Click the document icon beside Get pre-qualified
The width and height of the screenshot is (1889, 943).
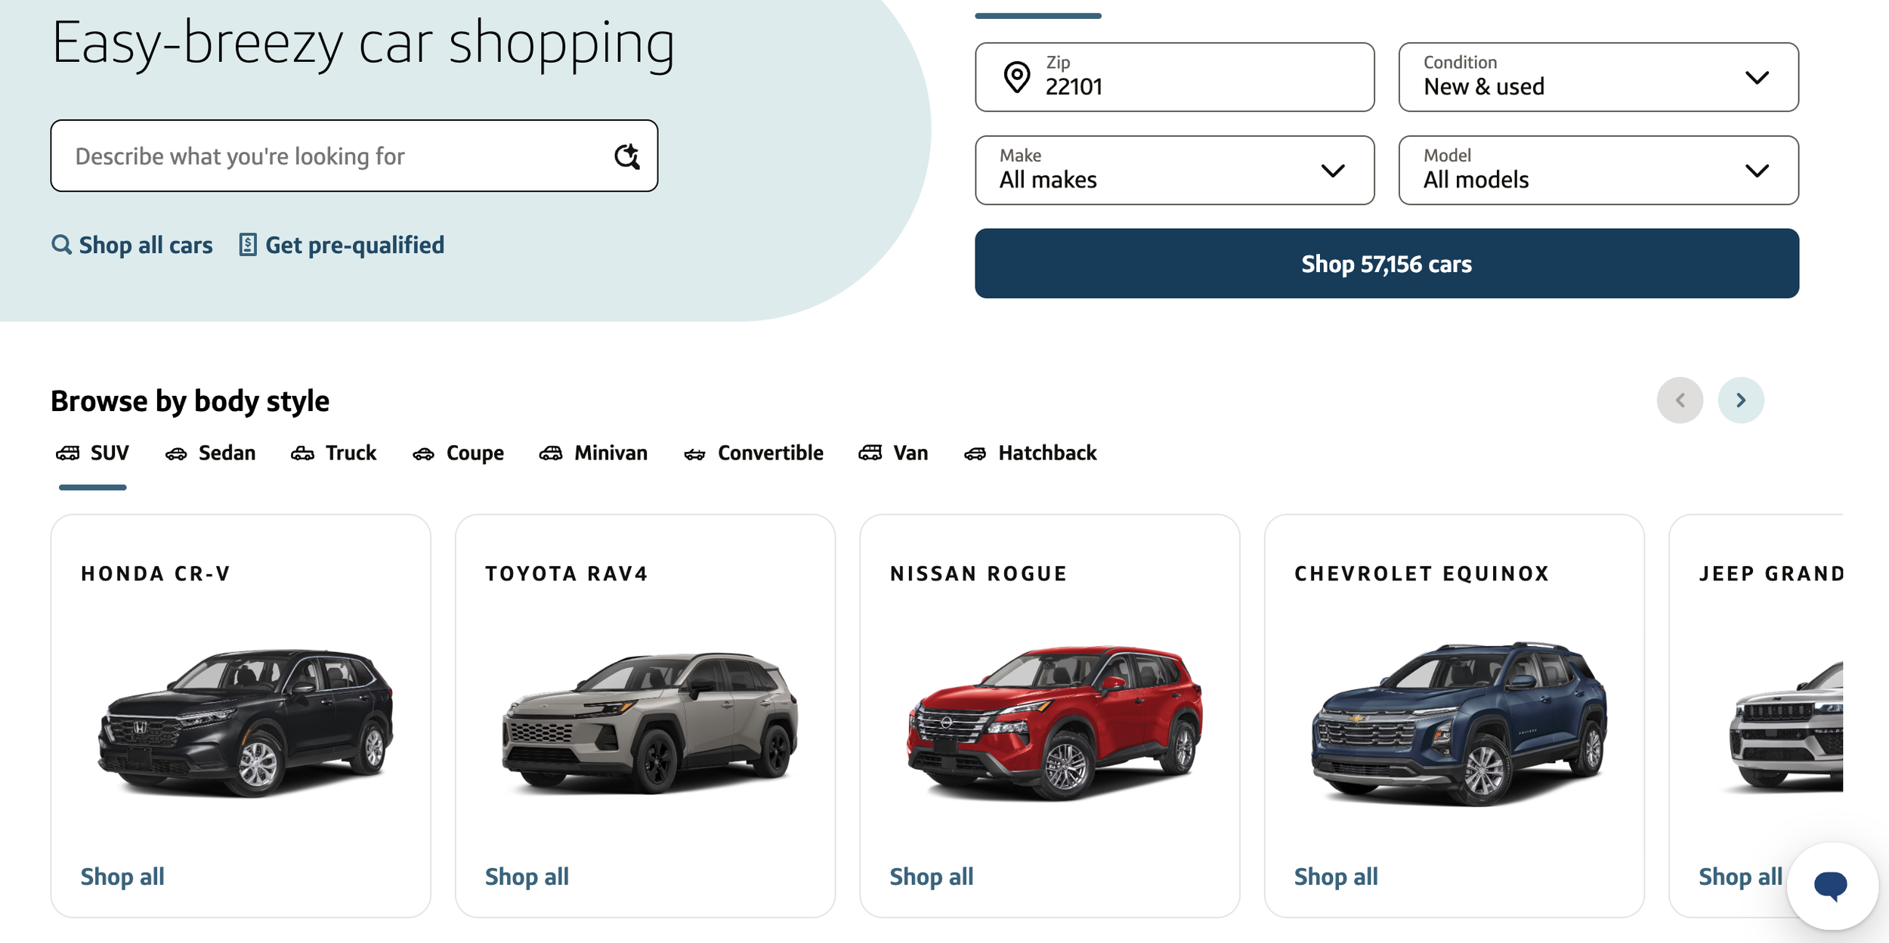247,245
